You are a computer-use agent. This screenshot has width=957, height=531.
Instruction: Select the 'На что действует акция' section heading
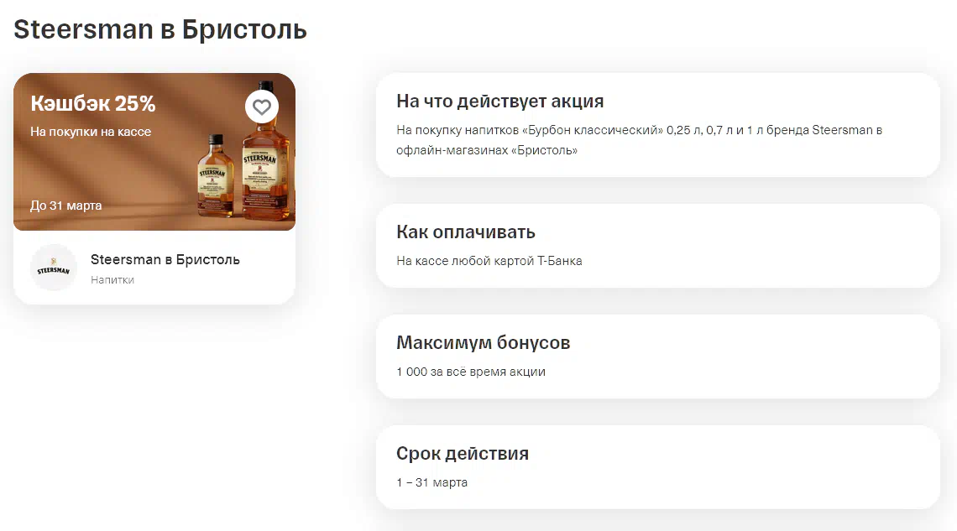pos(499,102)
